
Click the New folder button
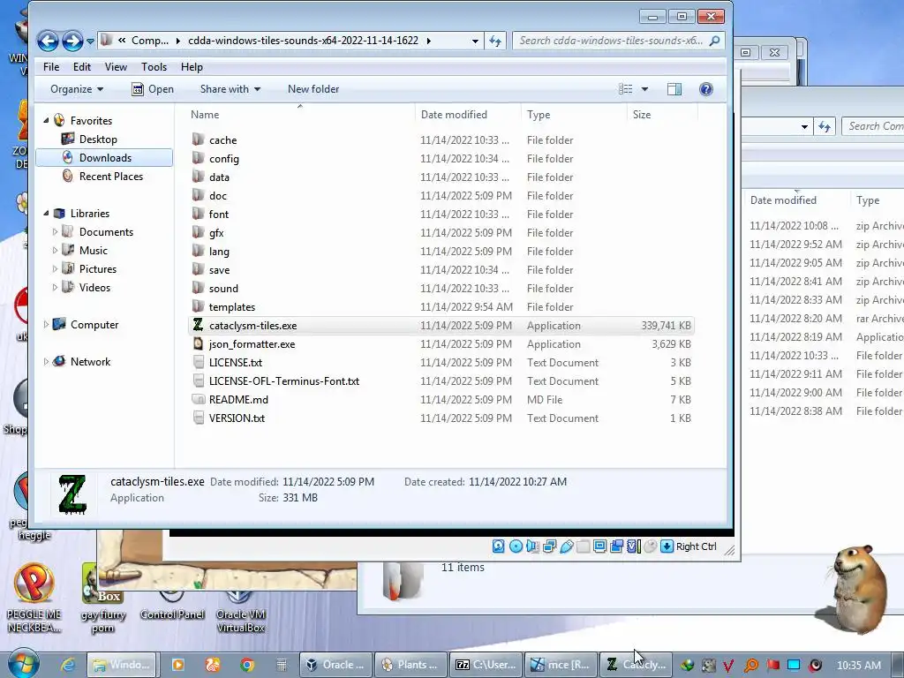tap(313, 89)
